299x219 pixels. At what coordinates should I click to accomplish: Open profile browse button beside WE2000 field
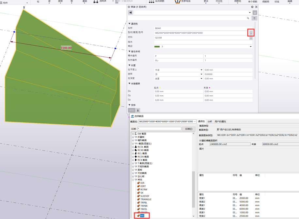point(251,33)
